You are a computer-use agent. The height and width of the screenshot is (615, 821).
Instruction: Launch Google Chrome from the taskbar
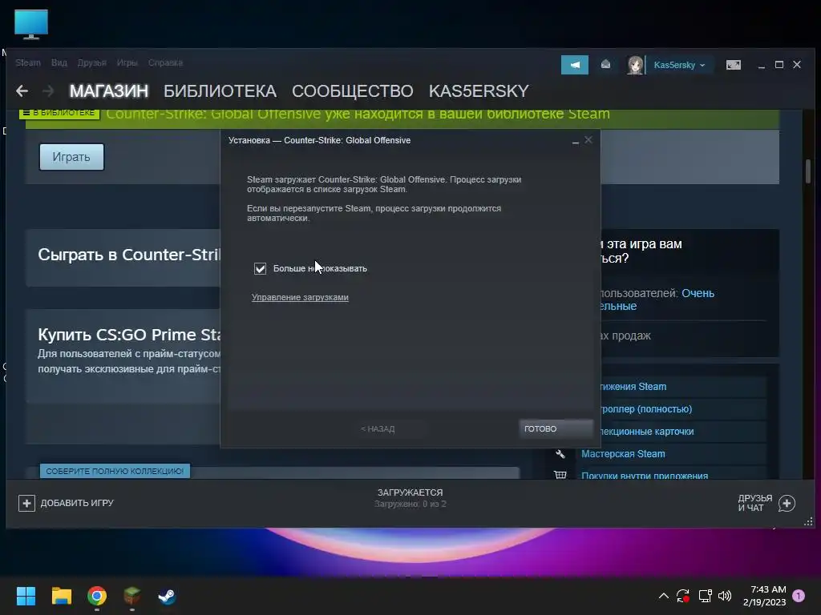(97, 596)
